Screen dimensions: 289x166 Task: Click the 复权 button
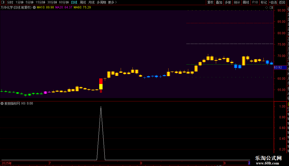210,2
